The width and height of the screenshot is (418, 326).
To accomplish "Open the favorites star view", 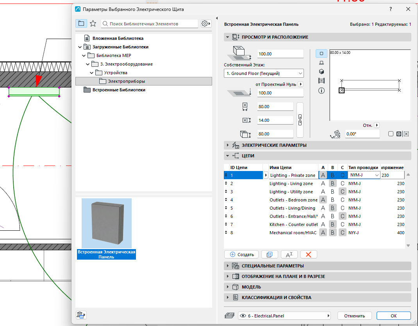I will point(93,23).
